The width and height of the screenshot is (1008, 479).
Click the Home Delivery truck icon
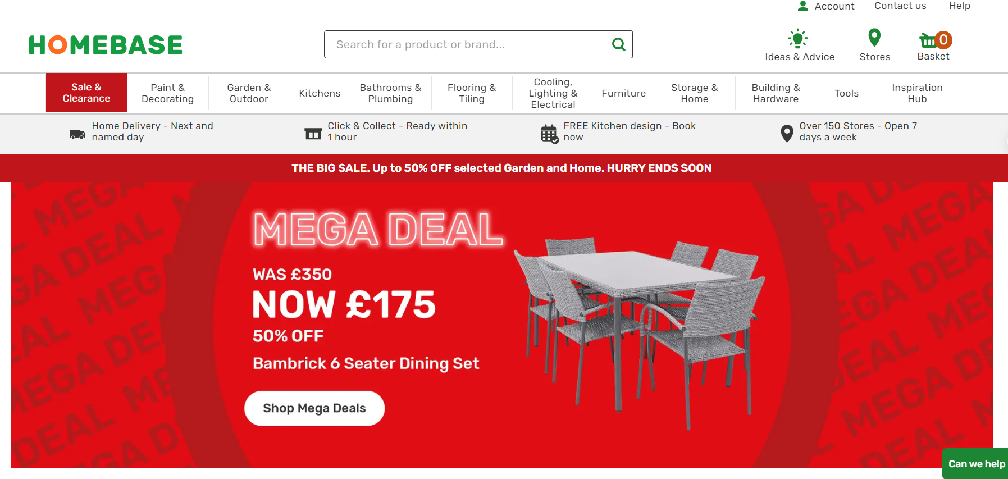pos(77,134)
